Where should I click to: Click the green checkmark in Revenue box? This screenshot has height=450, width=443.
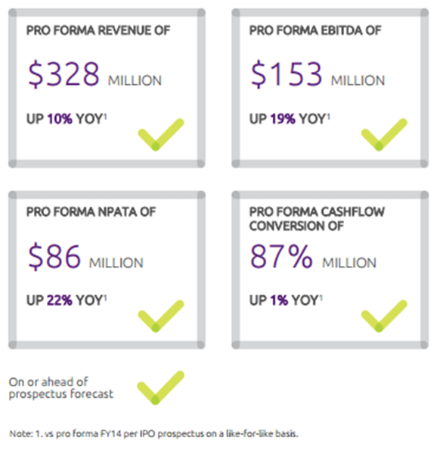[x=161, y=134]
